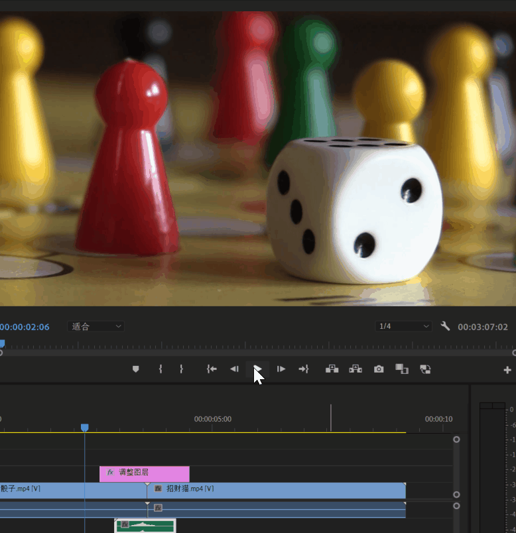
Task: Click the 00:03:07:02 duration timecode
Action: (483, 327)
